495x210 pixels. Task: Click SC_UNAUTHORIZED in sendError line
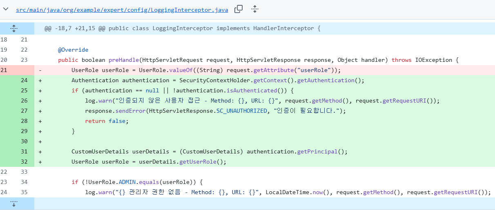click(242, 111)
